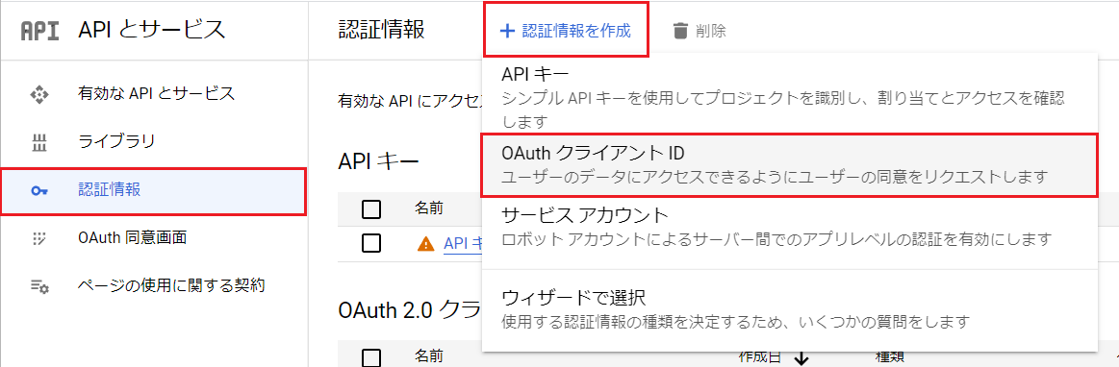This screenshot has width=1119, height=367.
Task: Choose OAuth クライアント ID from the dropdown
Action: pos(789,164)
